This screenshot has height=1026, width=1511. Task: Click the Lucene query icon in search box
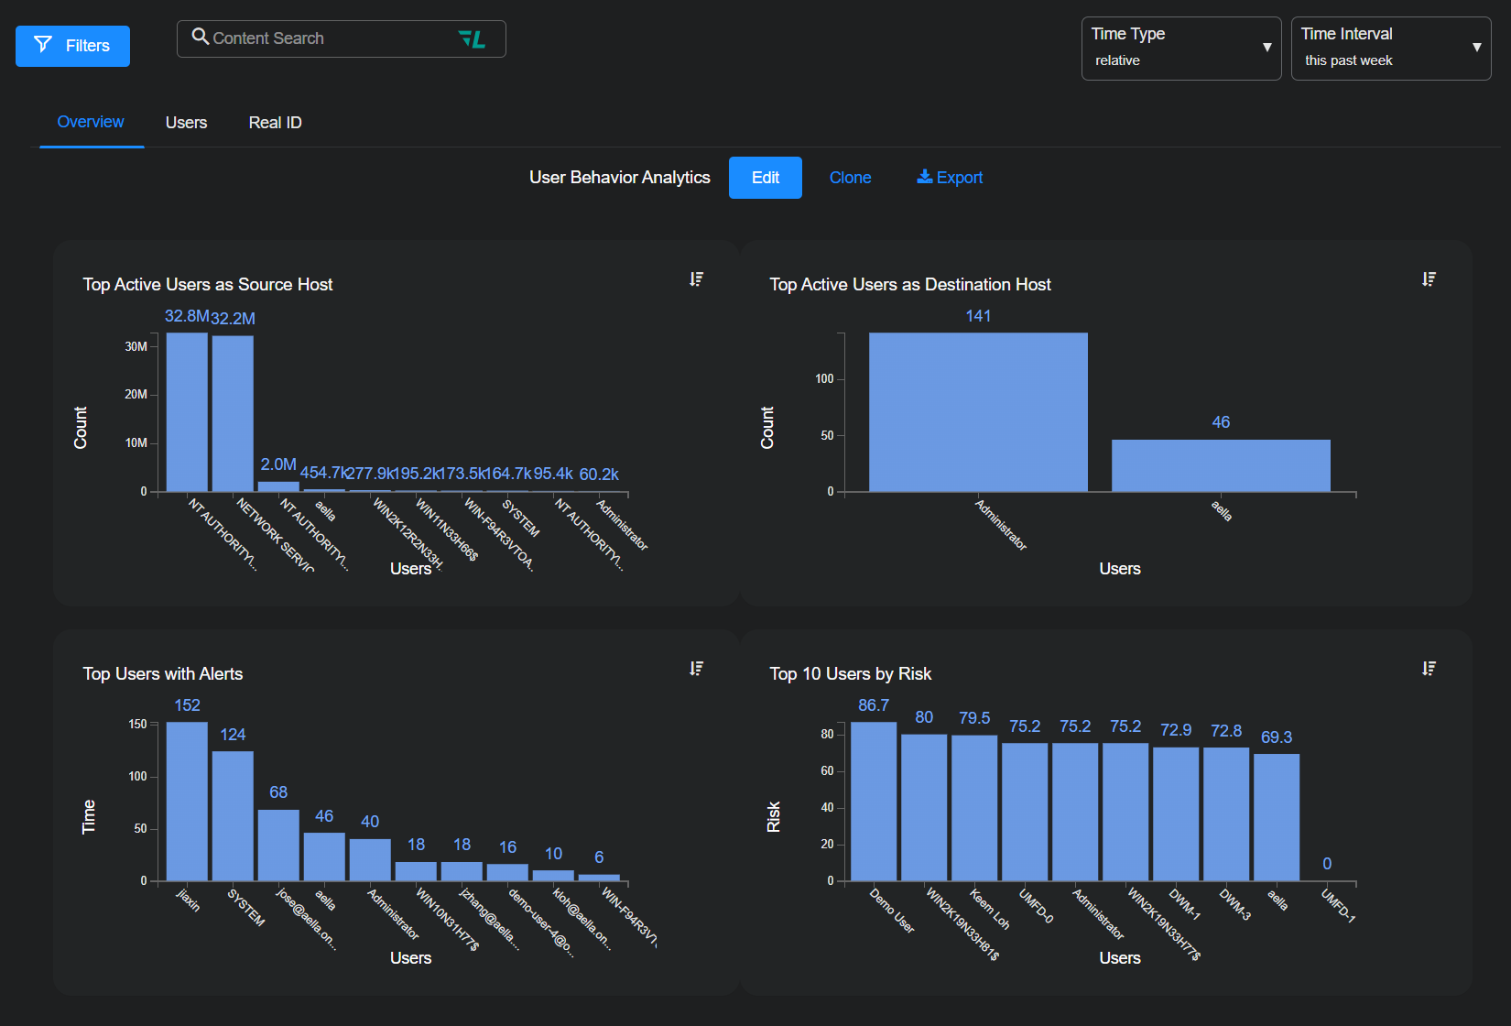pyautogui.click(x=472, y=38)
